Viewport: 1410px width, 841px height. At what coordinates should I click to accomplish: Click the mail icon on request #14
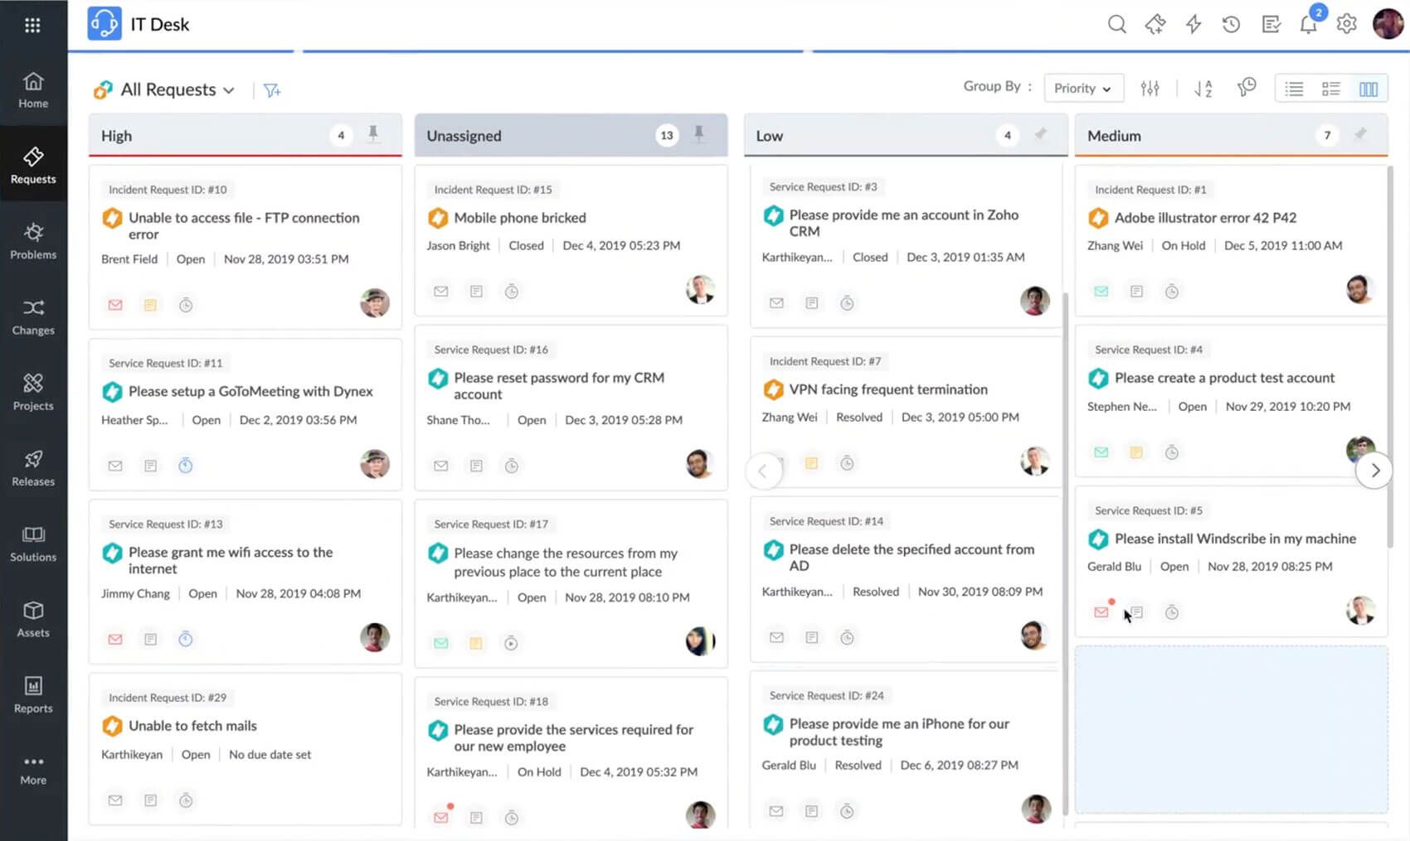click(x=776, y=637)
